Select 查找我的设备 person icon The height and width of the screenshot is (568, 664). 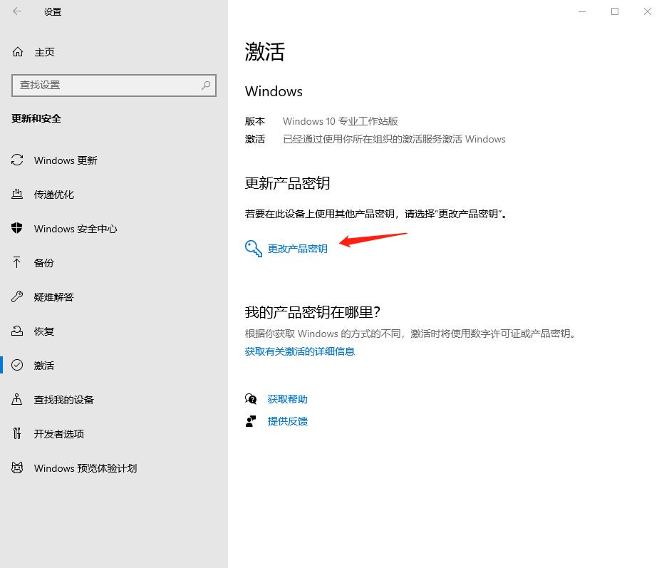17,400
